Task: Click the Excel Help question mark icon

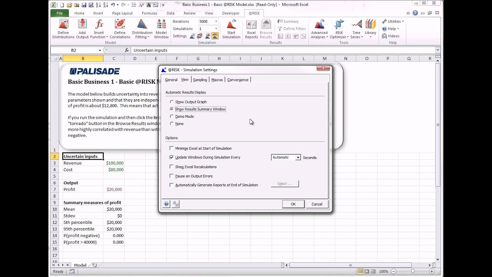Action: click(415, 13)
